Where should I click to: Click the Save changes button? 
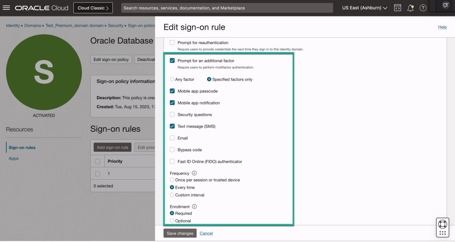click(x=180, y=233)
